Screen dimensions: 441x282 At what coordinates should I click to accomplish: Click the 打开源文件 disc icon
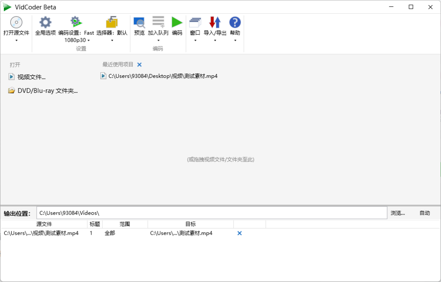pyautogui.click(x=16, y=22)
